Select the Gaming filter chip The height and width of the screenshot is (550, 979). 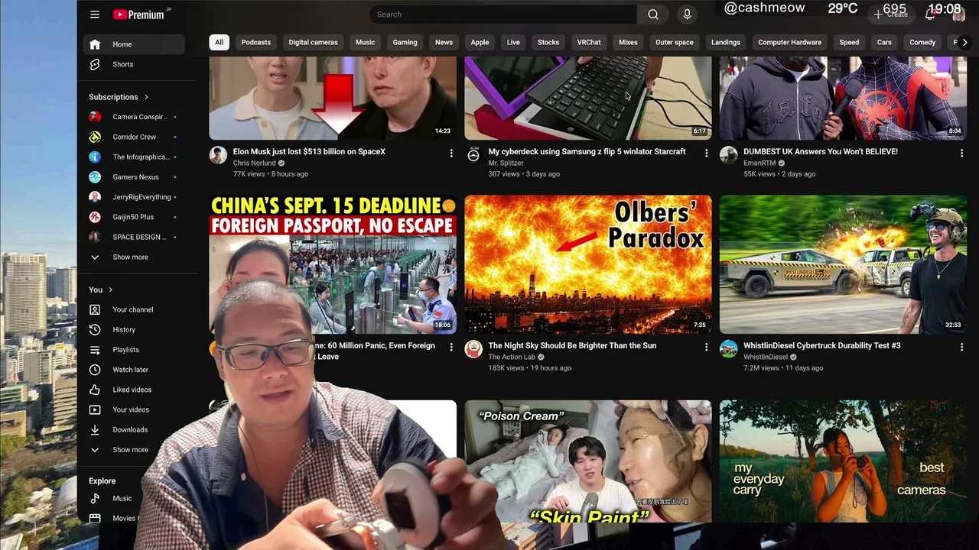coord(405,42)
